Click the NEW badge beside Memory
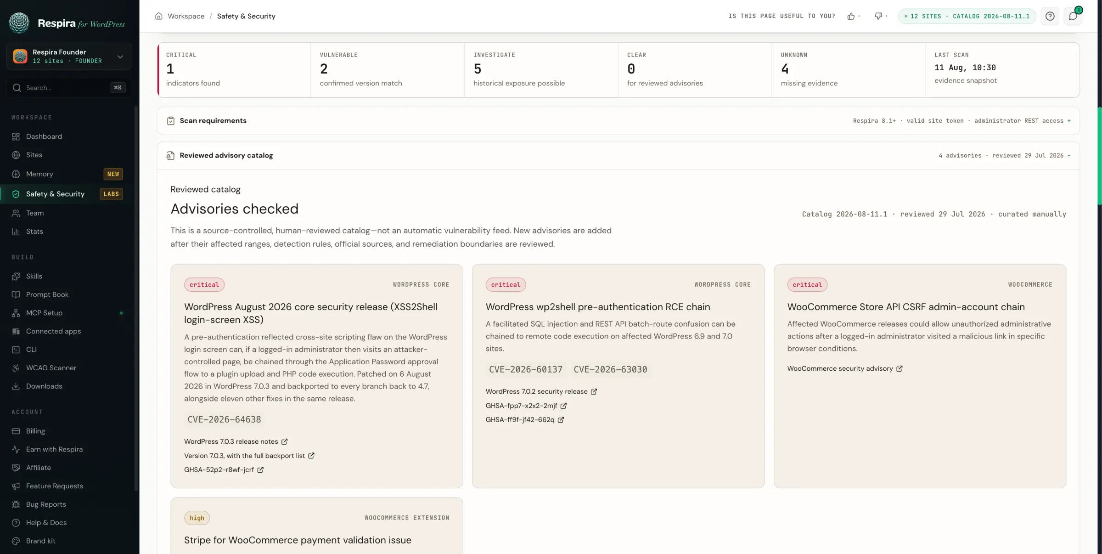This screenshot has width=1102, height=554. 113,174
